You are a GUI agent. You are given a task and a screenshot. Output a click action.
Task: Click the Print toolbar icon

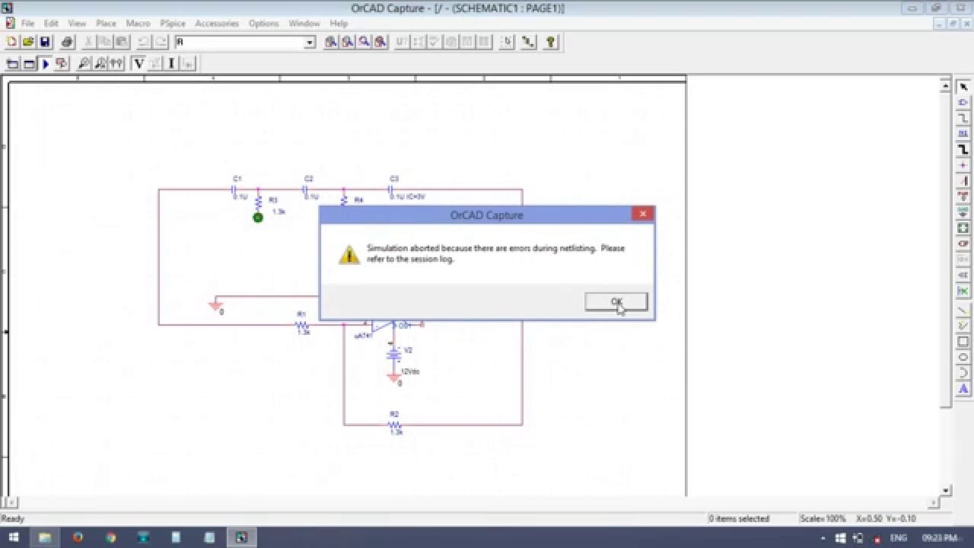pyautogui.click(x=67, y=42)
